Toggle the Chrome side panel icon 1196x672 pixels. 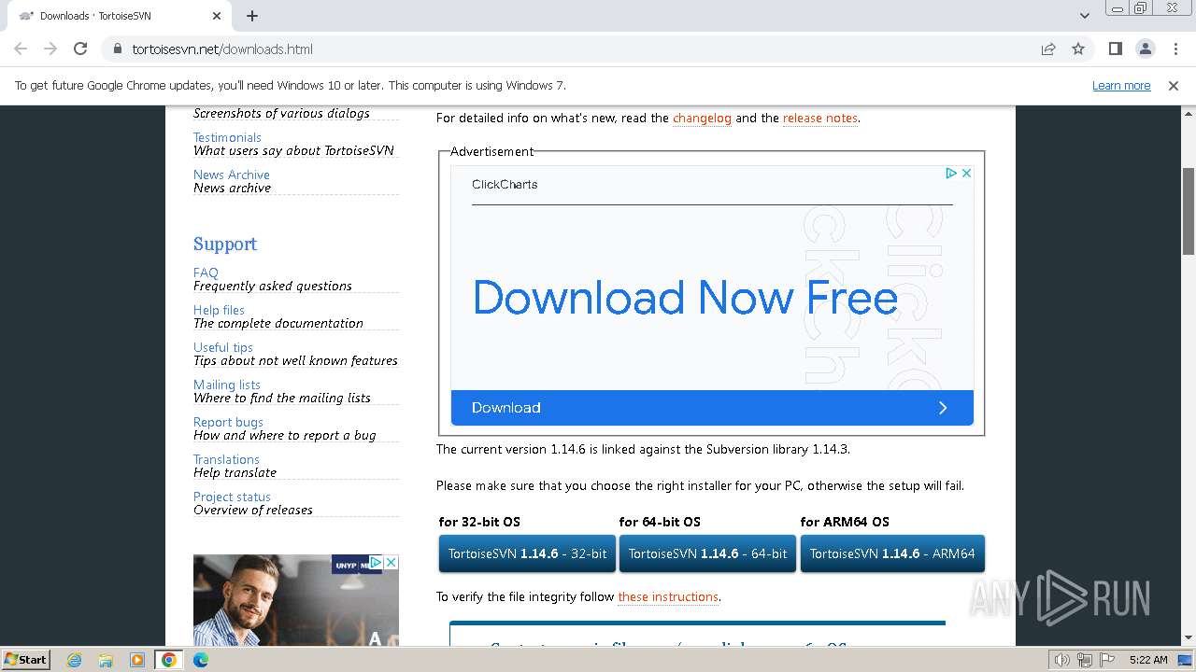(1115, 49)
